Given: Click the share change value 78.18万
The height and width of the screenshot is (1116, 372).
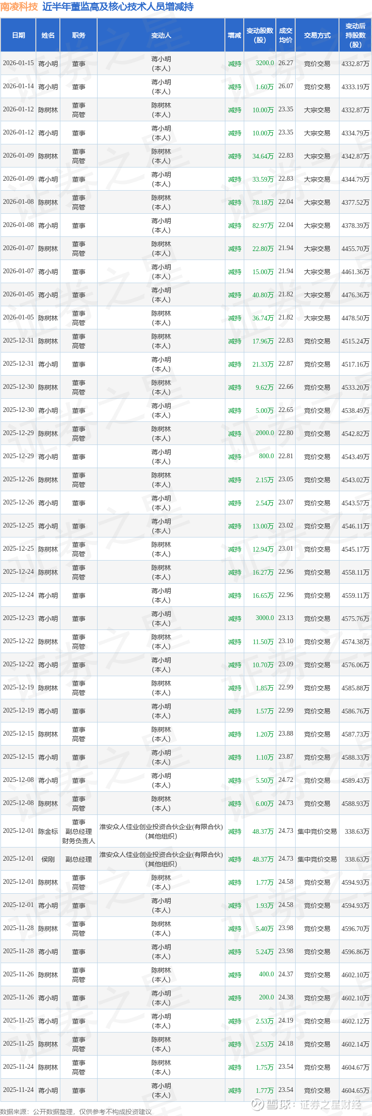Looking at the screenshot, I should 263,202.
